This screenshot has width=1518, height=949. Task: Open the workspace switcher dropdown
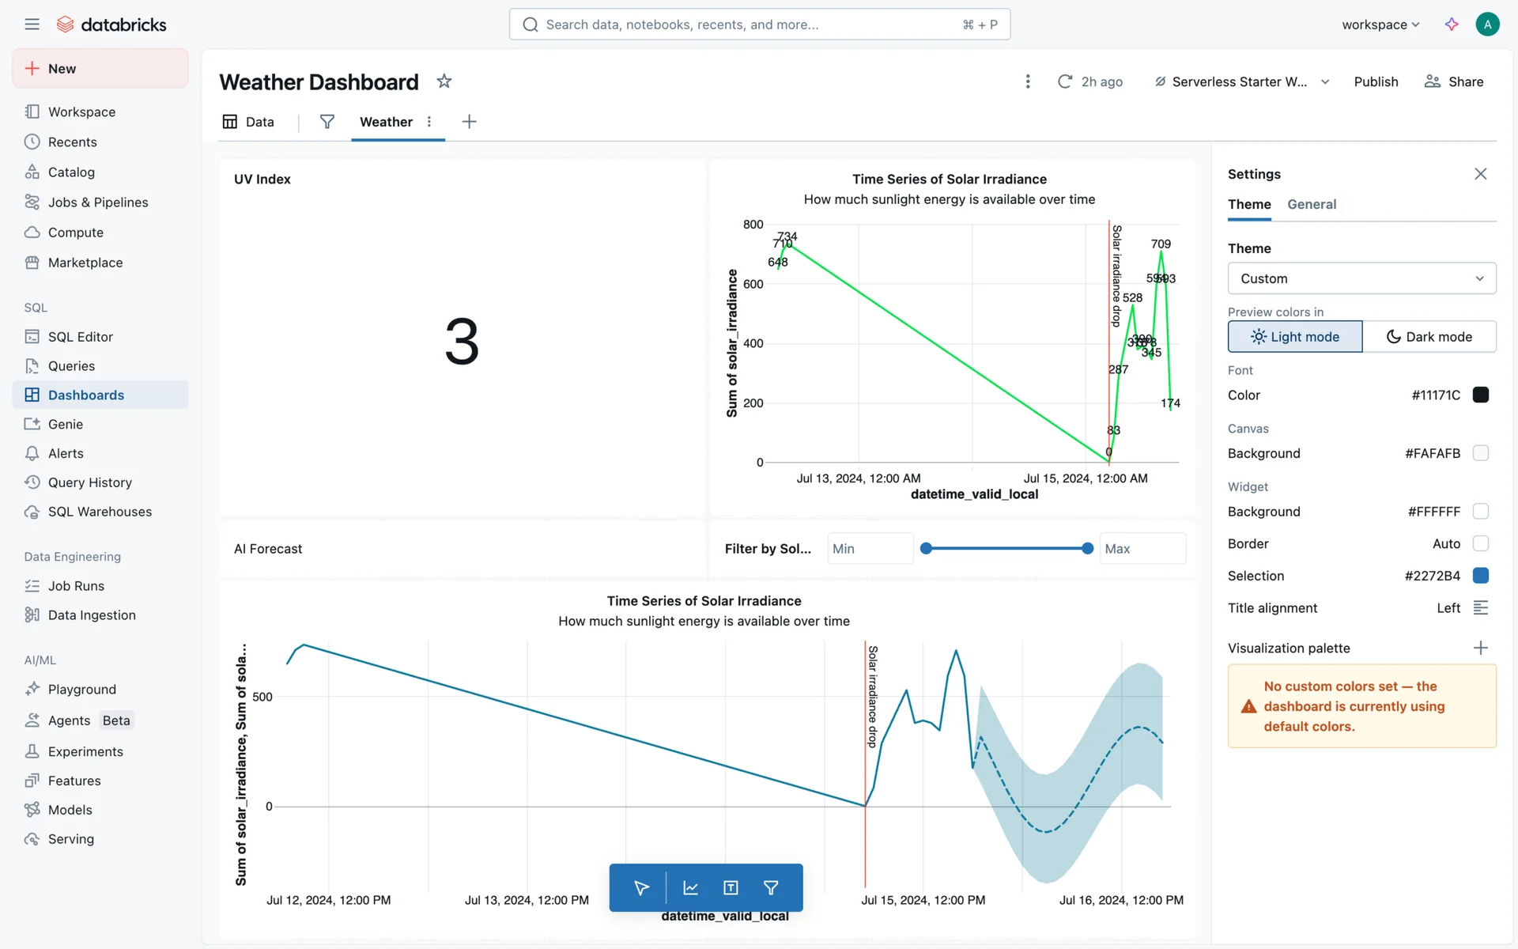click(1380, 25)
